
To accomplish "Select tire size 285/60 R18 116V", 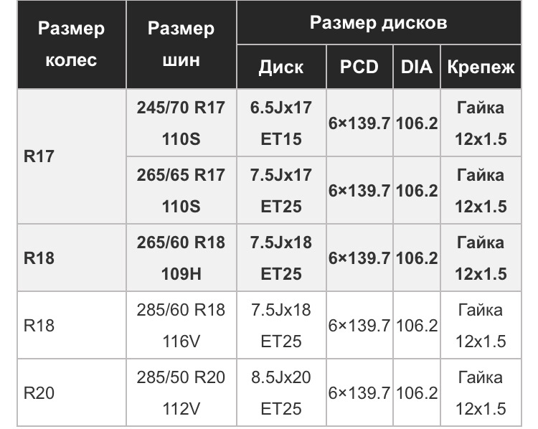I will (181, 326).
